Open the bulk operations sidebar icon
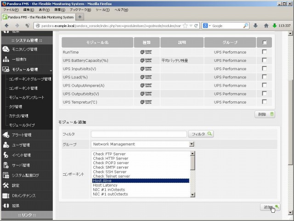294x221 pixels. point(6,59)
